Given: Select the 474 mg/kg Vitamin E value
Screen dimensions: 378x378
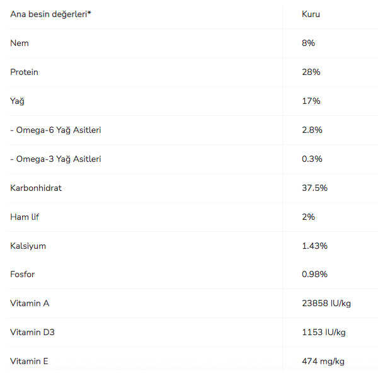Looking at the screenshot, I should pos(323,361).
